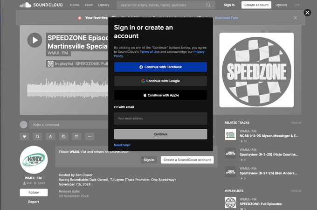Screen dimensions: 317x210
Task: Open the Need help? link
Action: click(x=122, y=145)
